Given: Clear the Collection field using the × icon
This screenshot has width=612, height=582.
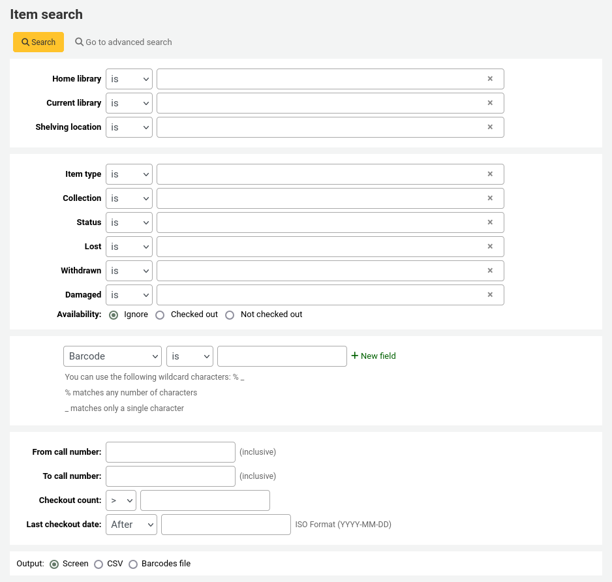Looking at the screenshot, I should (x=490, y=198).
